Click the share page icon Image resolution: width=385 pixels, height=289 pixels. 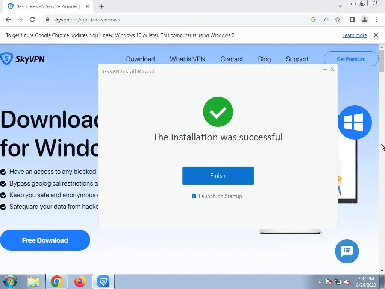[326, 20]
